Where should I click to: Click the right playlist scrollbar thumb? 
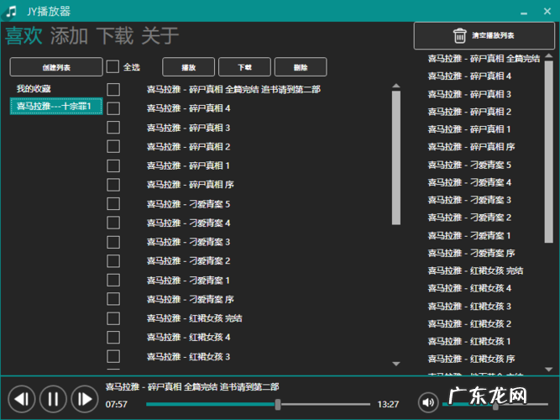549,152
